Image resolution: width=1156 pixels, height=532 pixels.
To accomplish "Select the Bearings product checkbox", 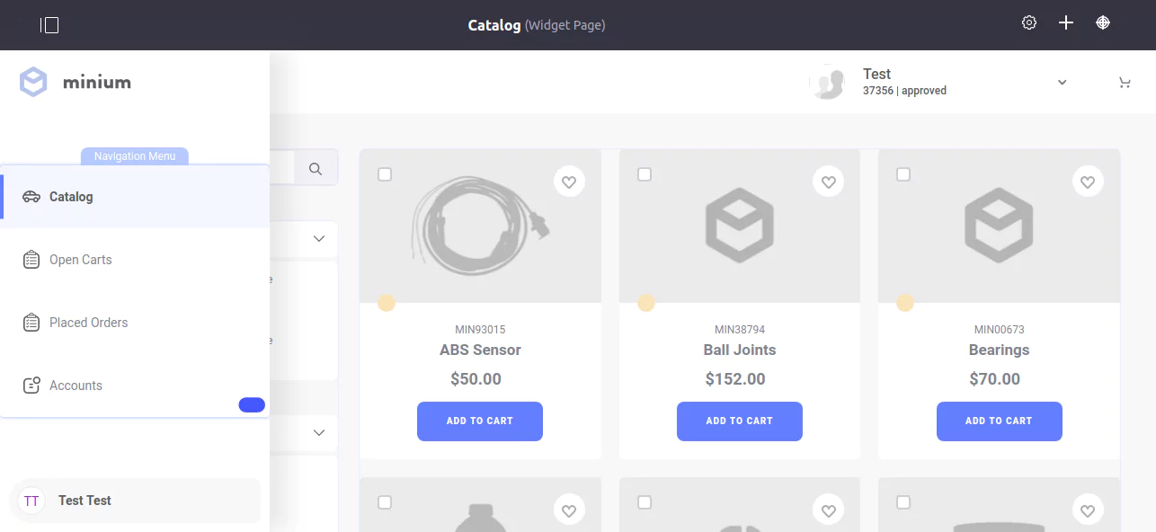I will click(x=903, y=174).
